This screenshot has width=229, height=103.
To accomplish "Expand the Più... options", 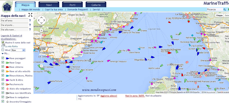I will 5,54.
